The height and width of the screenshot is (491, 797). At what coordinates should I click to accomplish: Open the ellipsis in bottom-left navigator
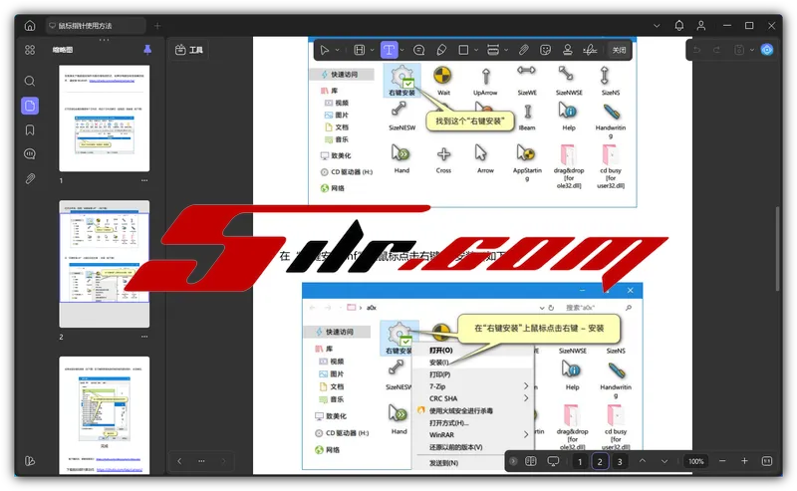click(x=202, y=461)
